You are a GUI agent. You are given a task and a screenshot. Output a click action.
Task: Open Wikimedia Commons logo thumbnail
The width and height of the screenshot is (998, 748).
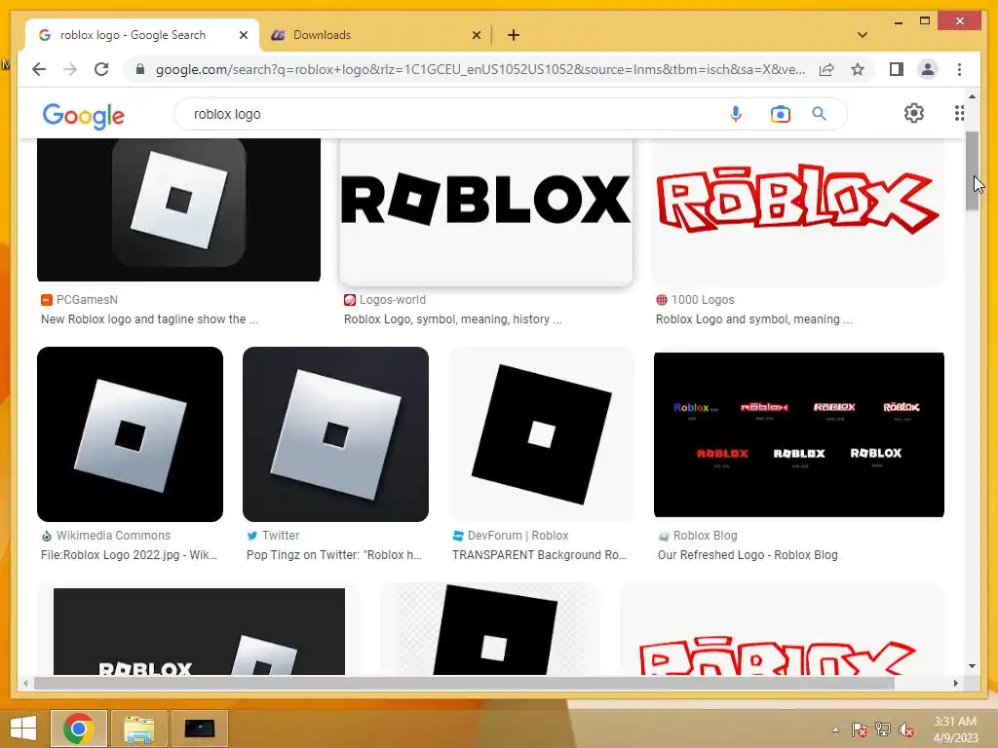point(130,433)
